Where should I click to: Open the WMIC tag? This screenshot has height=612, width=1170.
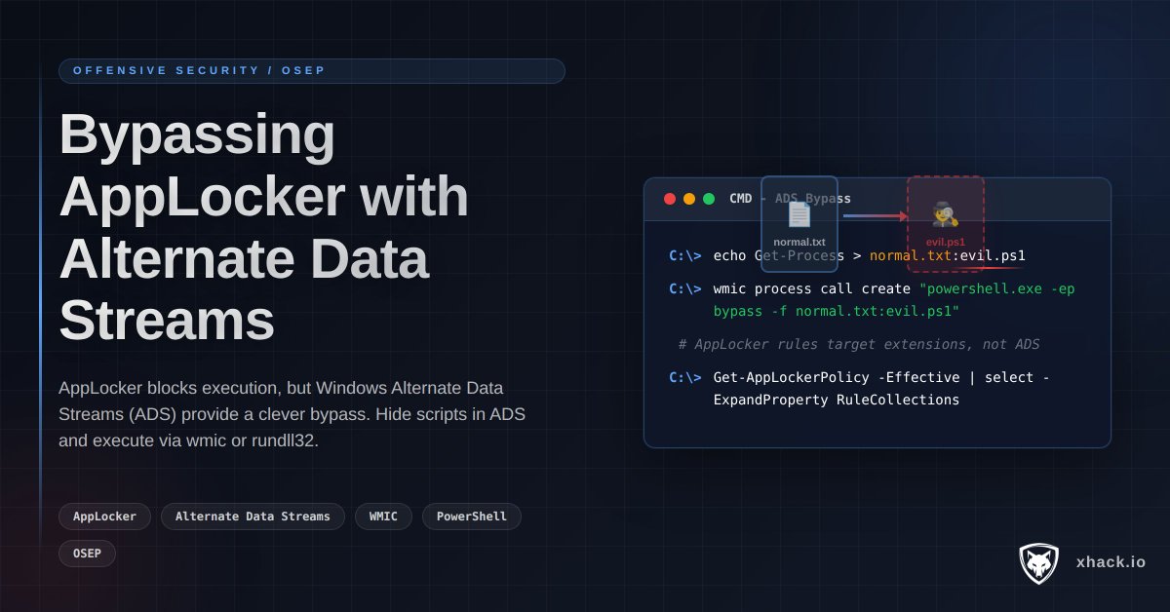coord(383,516)
